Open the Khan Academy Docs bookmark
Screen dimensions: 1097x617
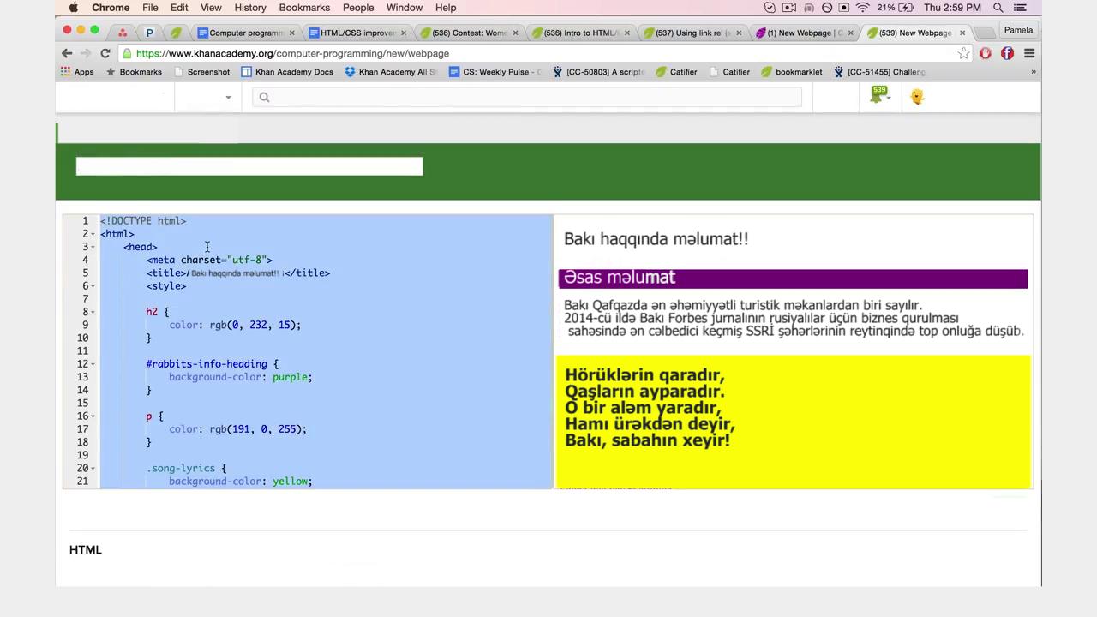pos(286,72)
